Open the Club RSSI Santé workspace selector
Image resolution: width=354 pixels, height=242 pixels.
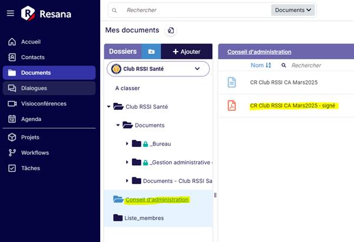(158, 69)
